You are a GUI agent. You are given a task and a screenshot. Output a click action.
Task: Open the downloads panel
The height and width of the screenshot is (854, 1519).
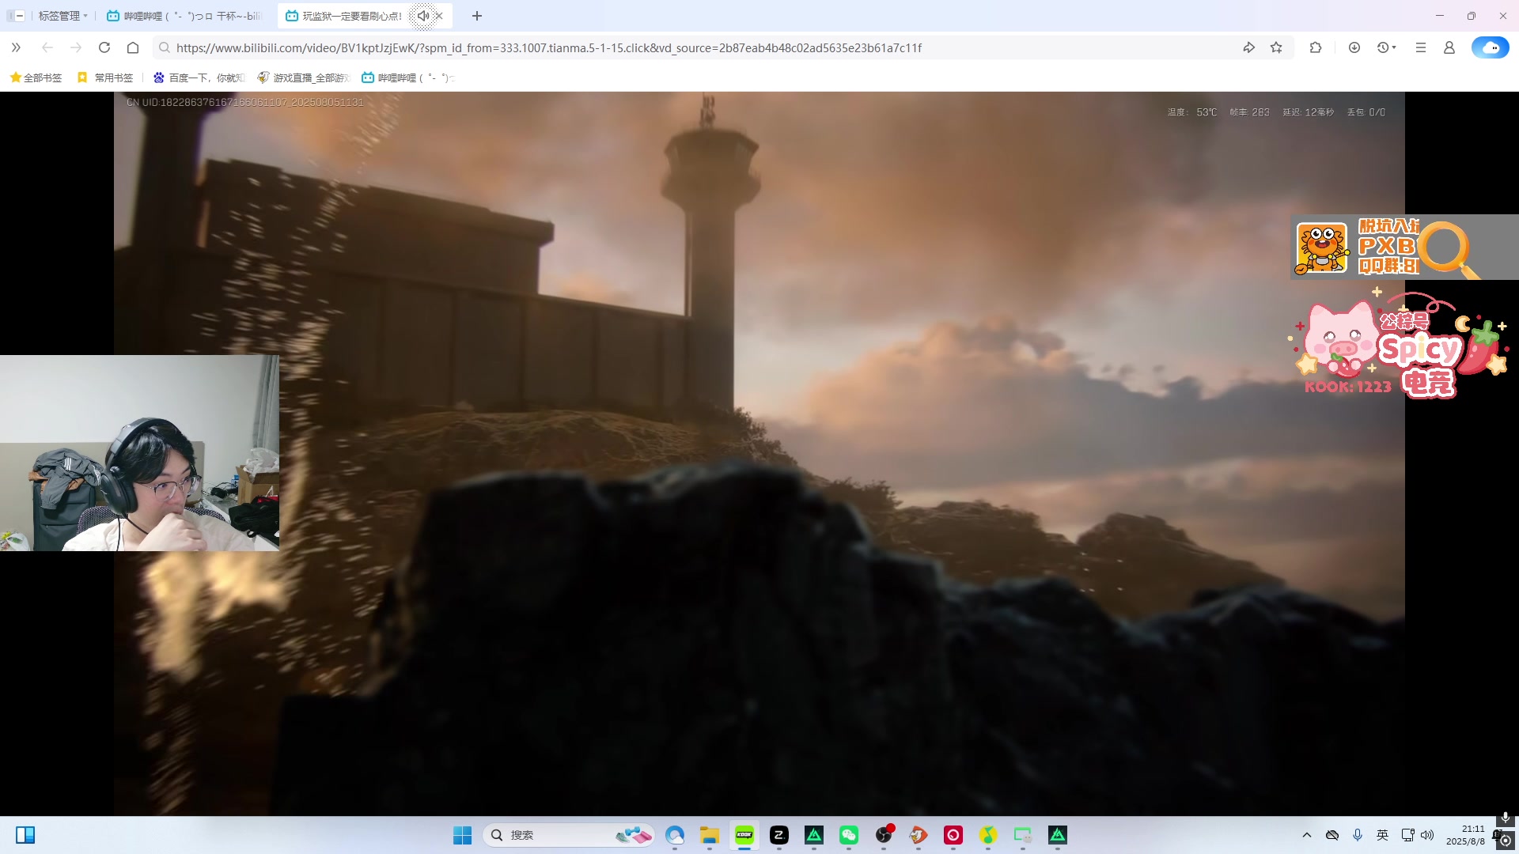tap(1354, 47)
